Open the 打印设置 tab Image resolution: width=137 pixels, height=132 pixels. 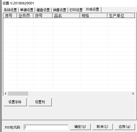point(76,10)
